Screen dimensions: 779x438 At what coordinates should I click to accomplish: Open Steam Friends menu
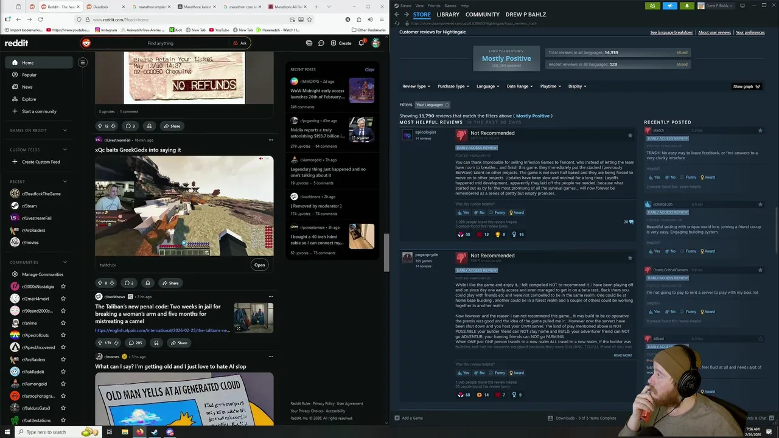(434, 5)
